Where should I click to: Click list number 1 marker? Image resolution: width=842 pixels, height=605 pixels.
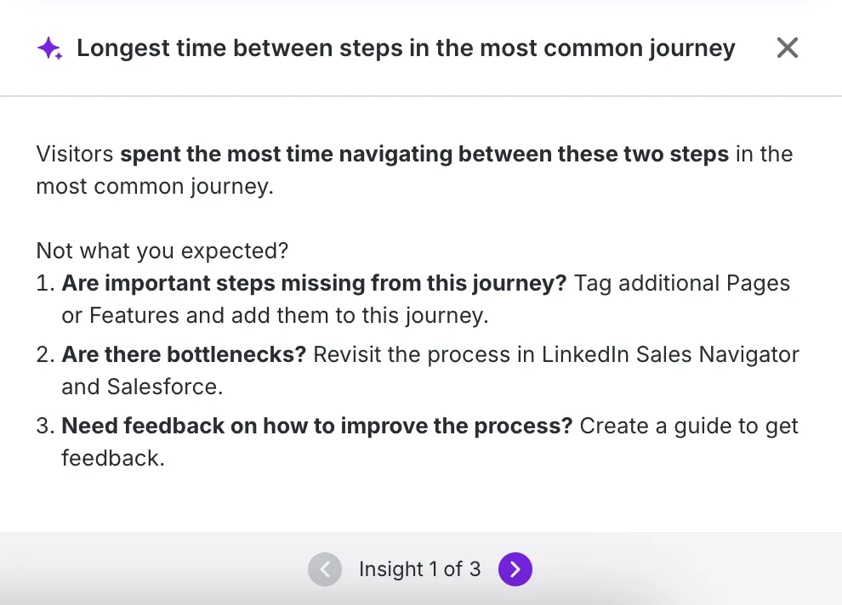[x=44, y=284]
